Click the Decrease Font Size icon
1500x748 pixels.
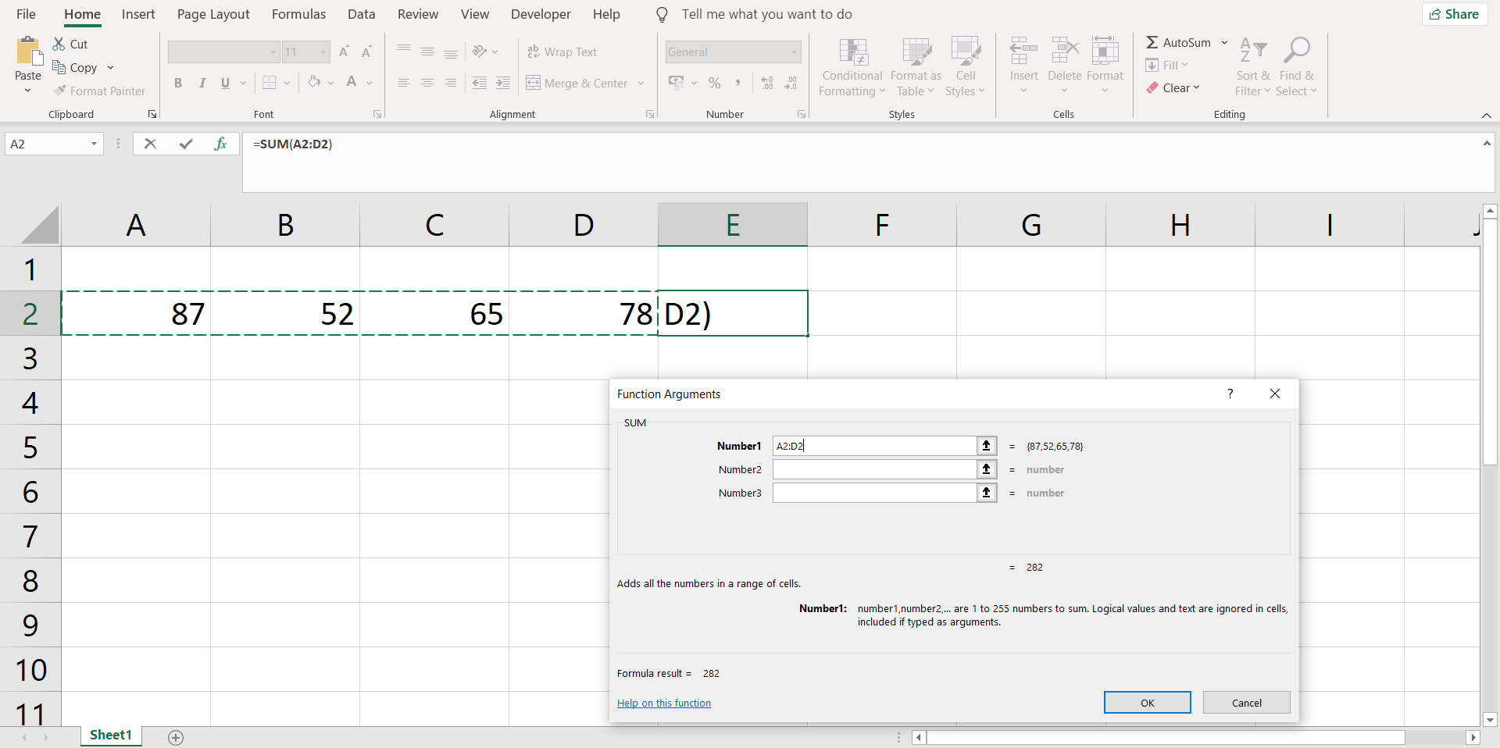click(366, 52)
